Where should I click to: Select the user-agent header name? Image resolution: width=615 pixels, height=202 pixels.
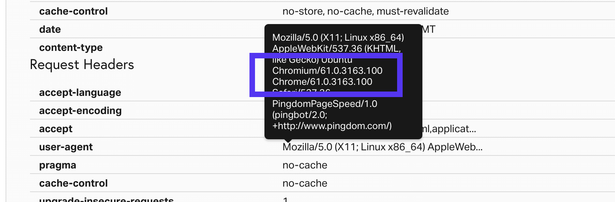[66, 147]
